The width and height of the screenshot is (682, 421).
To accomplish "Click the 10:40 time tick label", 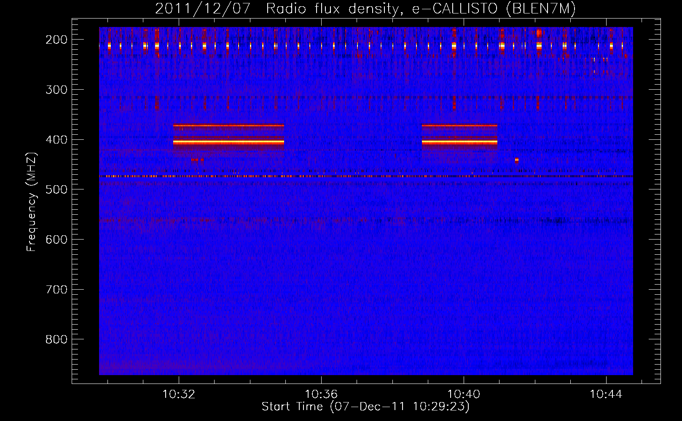I will click(464, 394).
